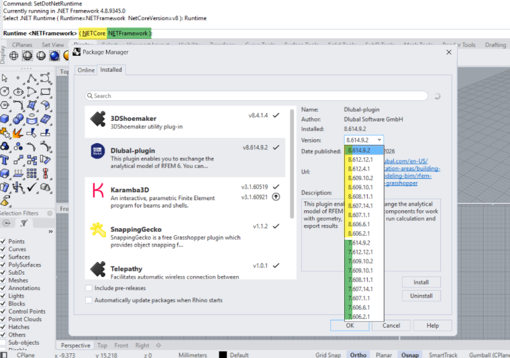
Task: Click the Uninstall button
Action: (421, 296)
